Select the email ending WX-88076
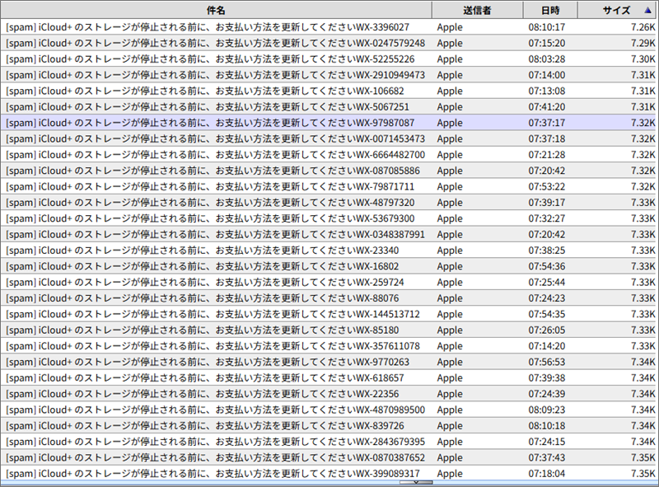 329,298
